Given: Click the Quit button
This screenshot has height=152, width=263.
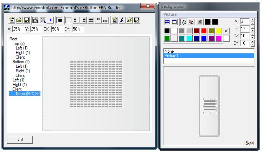Looking at the screenshot, I should point(20,140).
